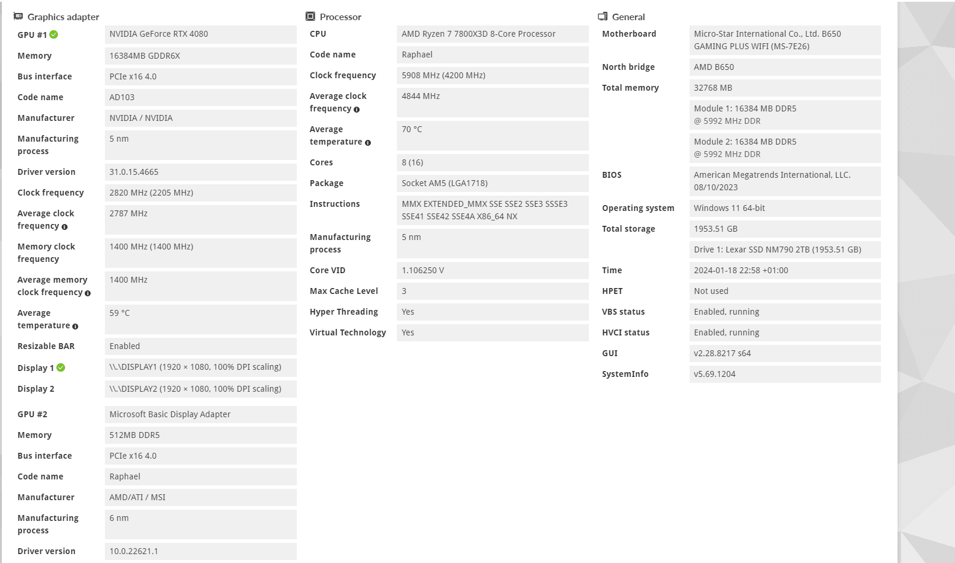Screen dimensions: 955x563
Task: Click the 70 °C CPU temperature value
Action: coord(493,135)
